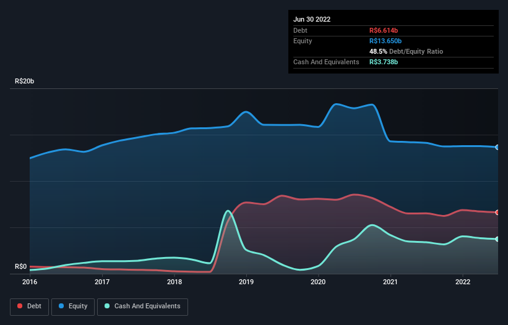The width and height of the screenshot is (508, 325).
Task: Toggle the Debt legend button
Action: coord(29,306)
